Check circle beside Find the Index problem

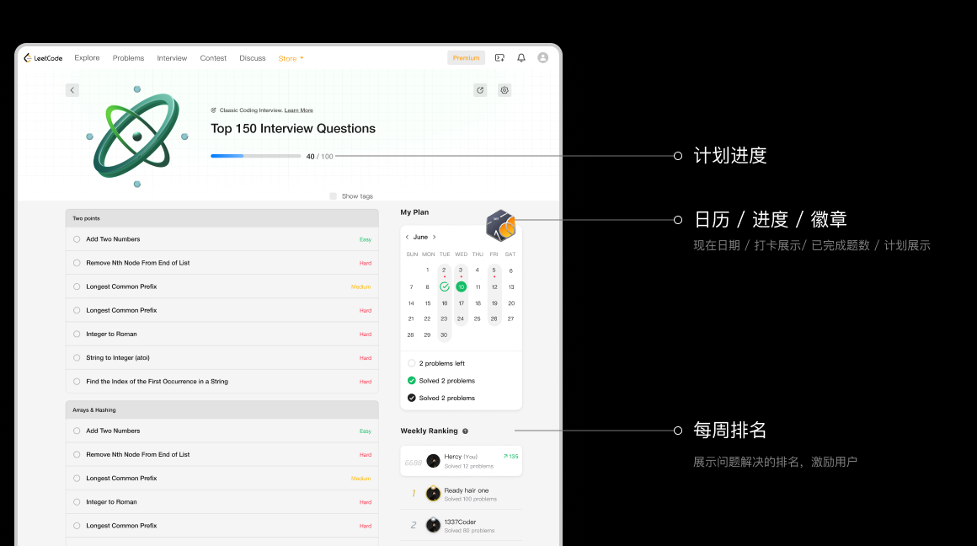pyautogui.click(x=77, y=382)
